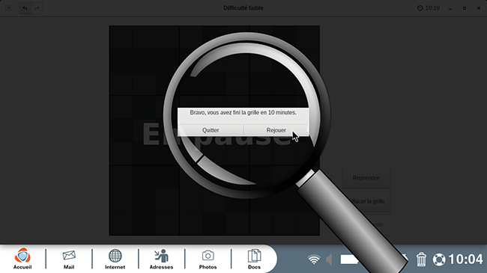
Task: Click the battery indicator in the taskbar
Action: pyautogui.click(x=349, y=260)
